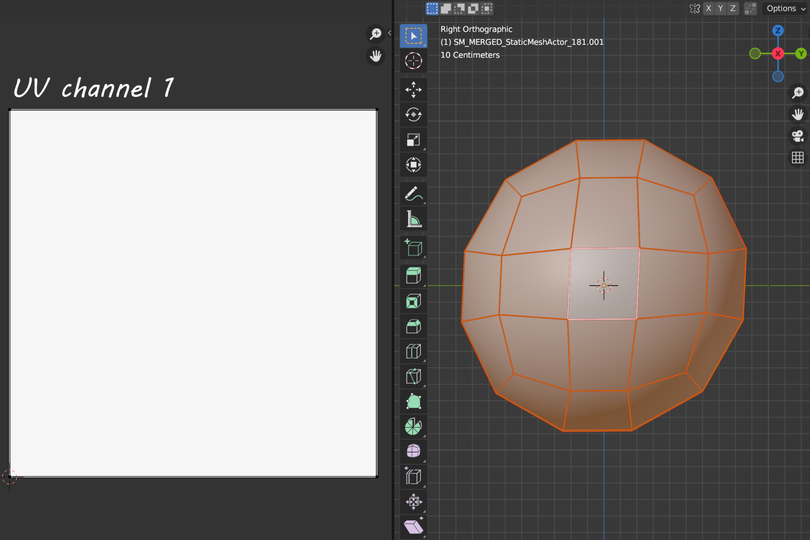810x540 pixels.
Task: Pick the Measure tool
Action: click(x=414, y=218)
